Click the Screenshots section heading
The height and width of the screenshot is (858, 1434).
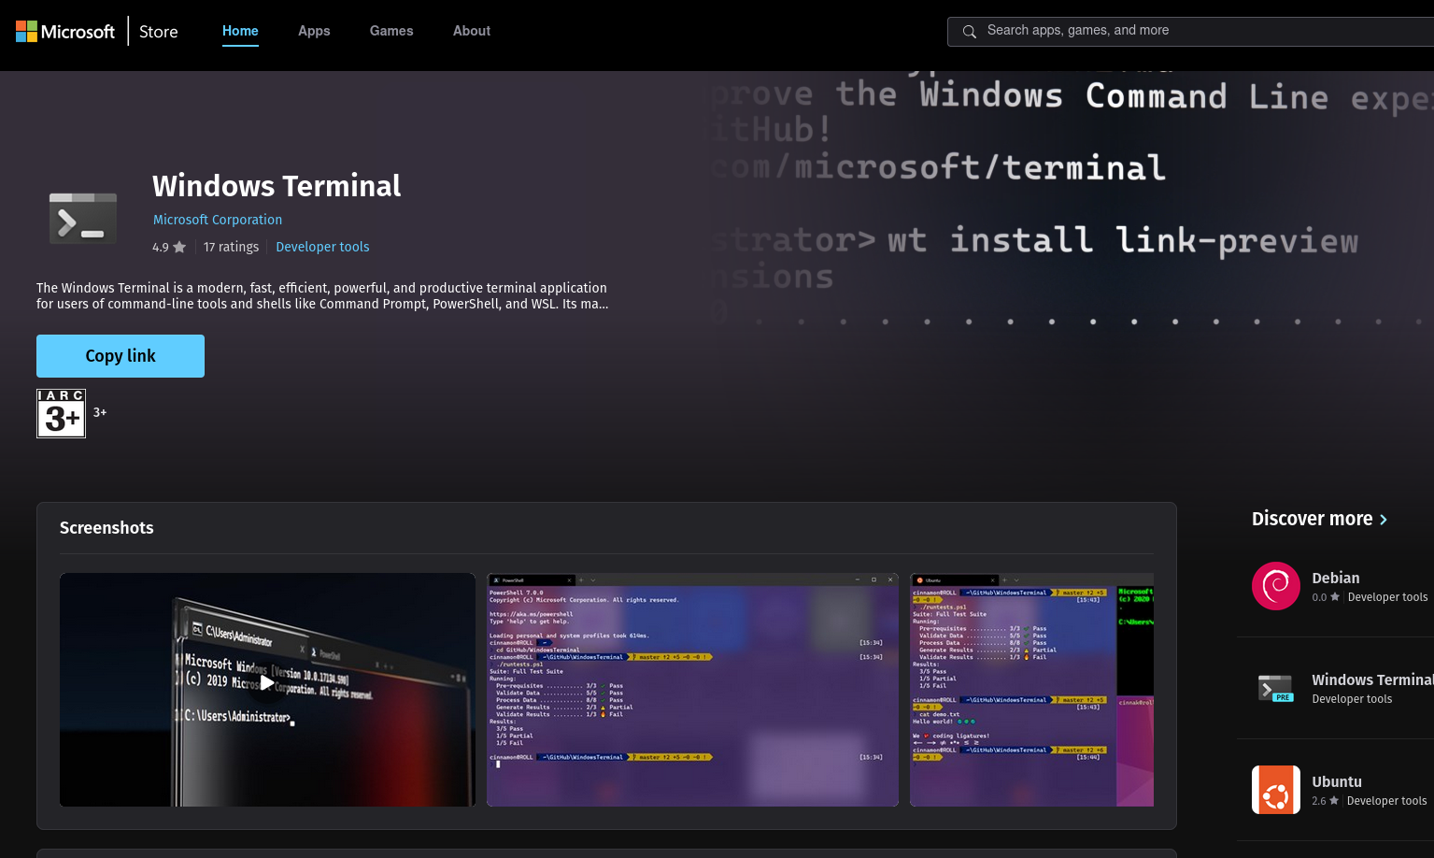click(106, 528)
